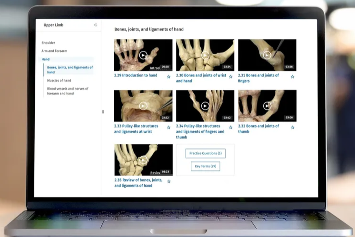Toggle the star for 2.31 Bones and joints of fingers
This screenshot has width=355, height=237.
tap(293, 77)
